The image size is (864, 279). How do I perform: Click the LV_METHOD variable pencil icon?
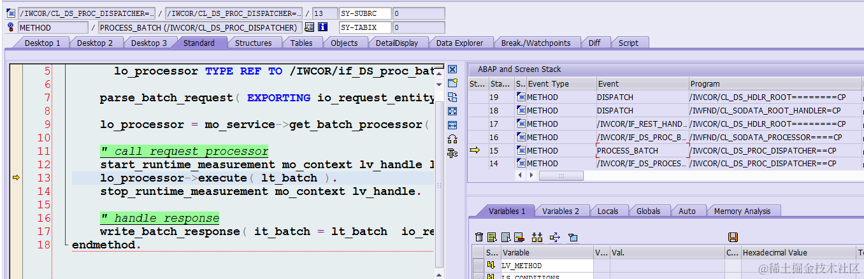491,265
